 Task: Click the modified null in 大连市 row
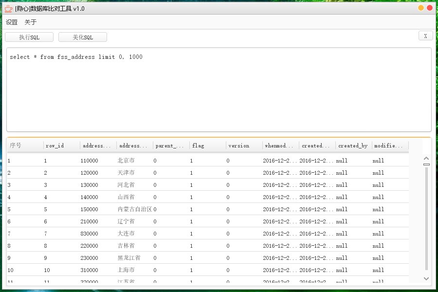pos(378,234)
